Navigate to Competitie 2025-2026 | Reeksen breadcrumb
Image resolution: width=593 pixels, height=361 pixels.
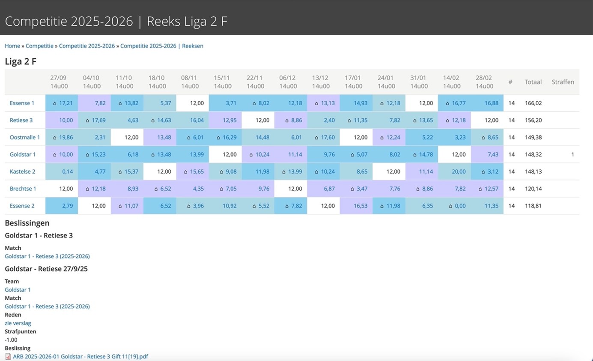[161, 46]
